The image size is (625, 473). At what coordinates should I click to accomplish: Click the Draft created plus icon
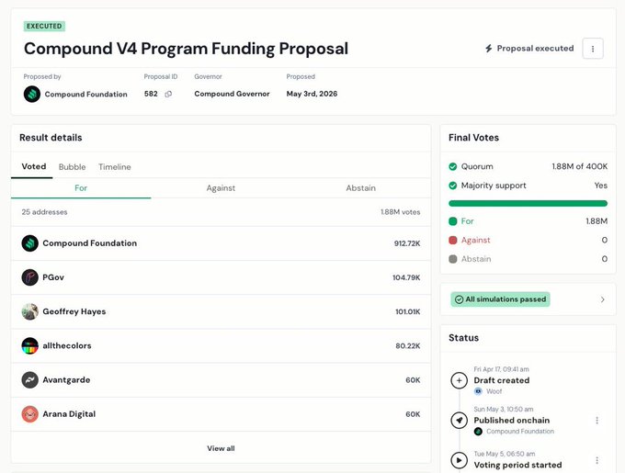(x=460, y=380)
